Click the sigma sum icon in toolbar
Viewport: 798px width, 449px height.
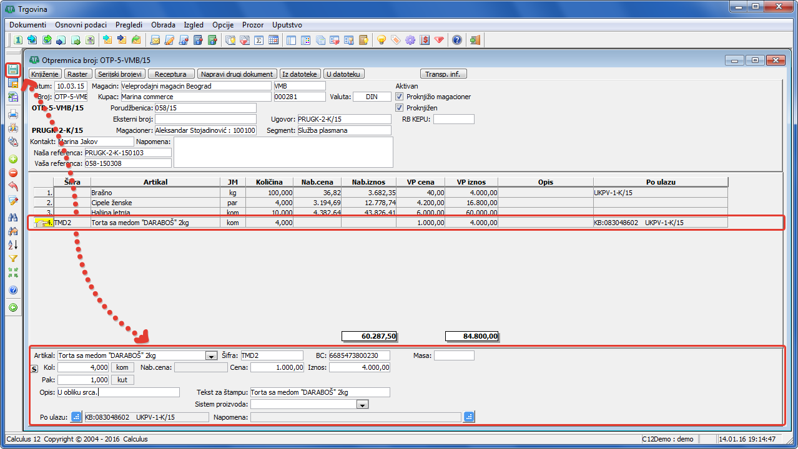pos(258,41)
